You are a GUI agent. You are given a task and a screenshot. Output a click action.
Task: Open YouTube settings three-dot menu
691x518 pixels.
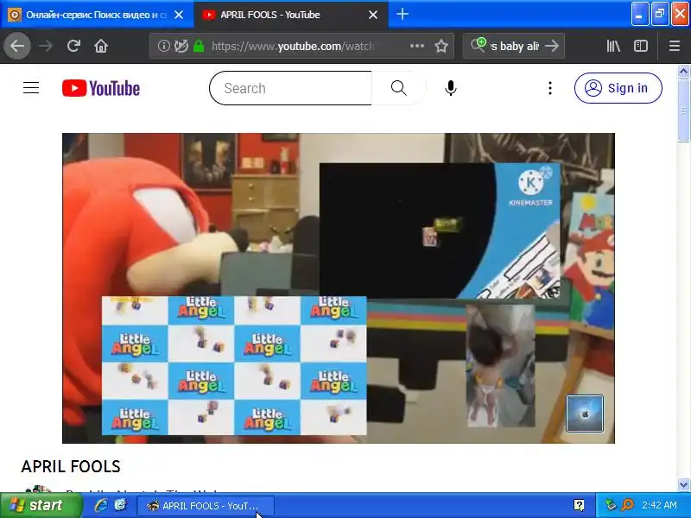[x=550, y=88]
